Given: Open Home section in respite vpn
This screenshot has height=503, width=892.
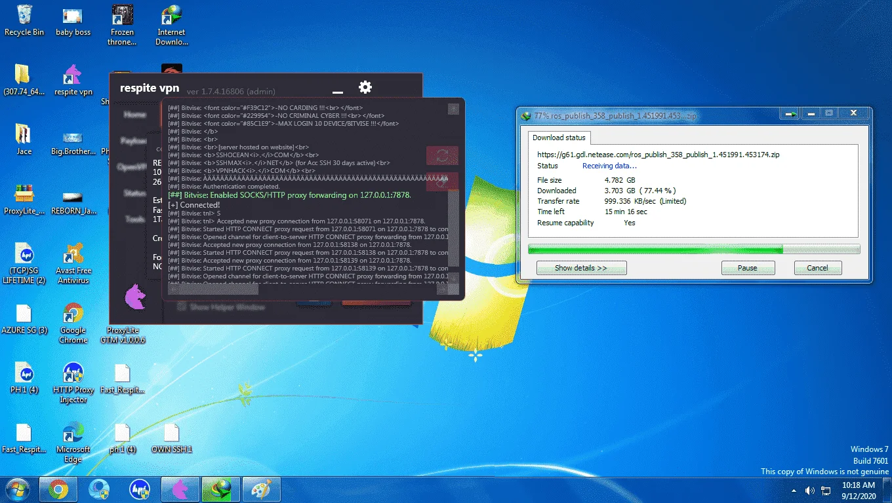Looking at the screenshot, I should (x=135, y=115).
